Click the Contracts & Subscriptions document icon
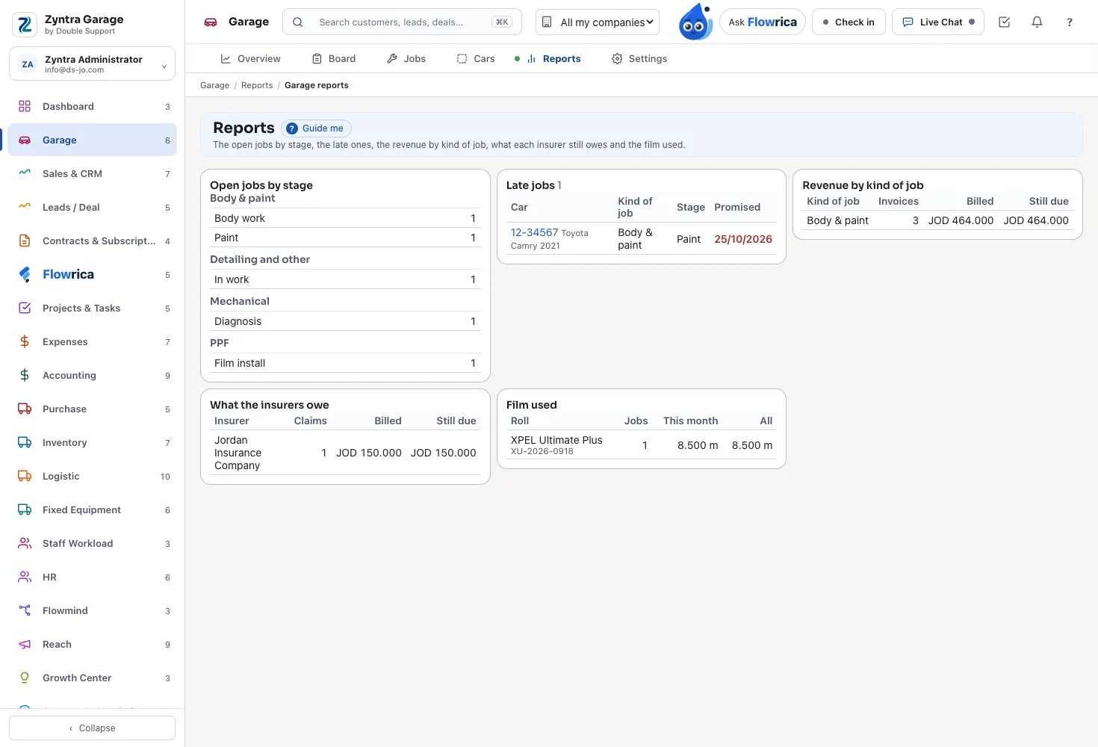Image resolution: width=1098 pixels, height=747 pixels. click(25, 241)
